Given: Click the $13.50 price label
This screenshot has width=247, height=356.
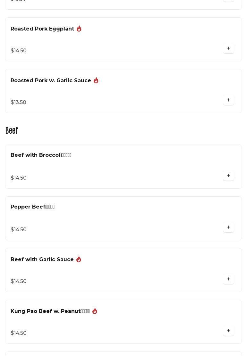Looking at the screenshot, I should 18,102.
